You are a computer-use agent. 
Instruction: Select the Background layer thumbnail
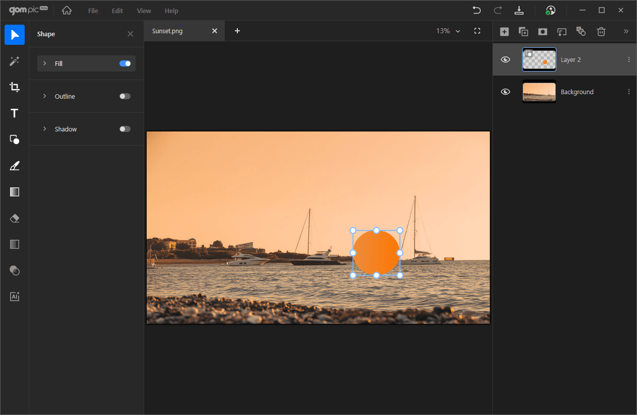(x=539, y=92)
